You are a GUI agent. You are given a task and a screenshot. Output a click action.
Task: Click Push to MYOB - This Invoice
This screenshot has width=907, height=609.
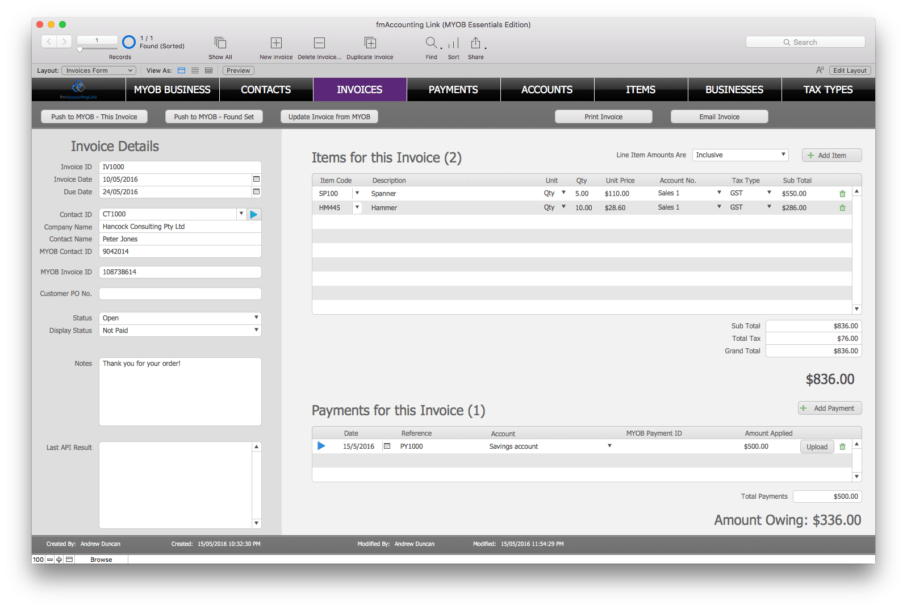[x=94, y=116]
